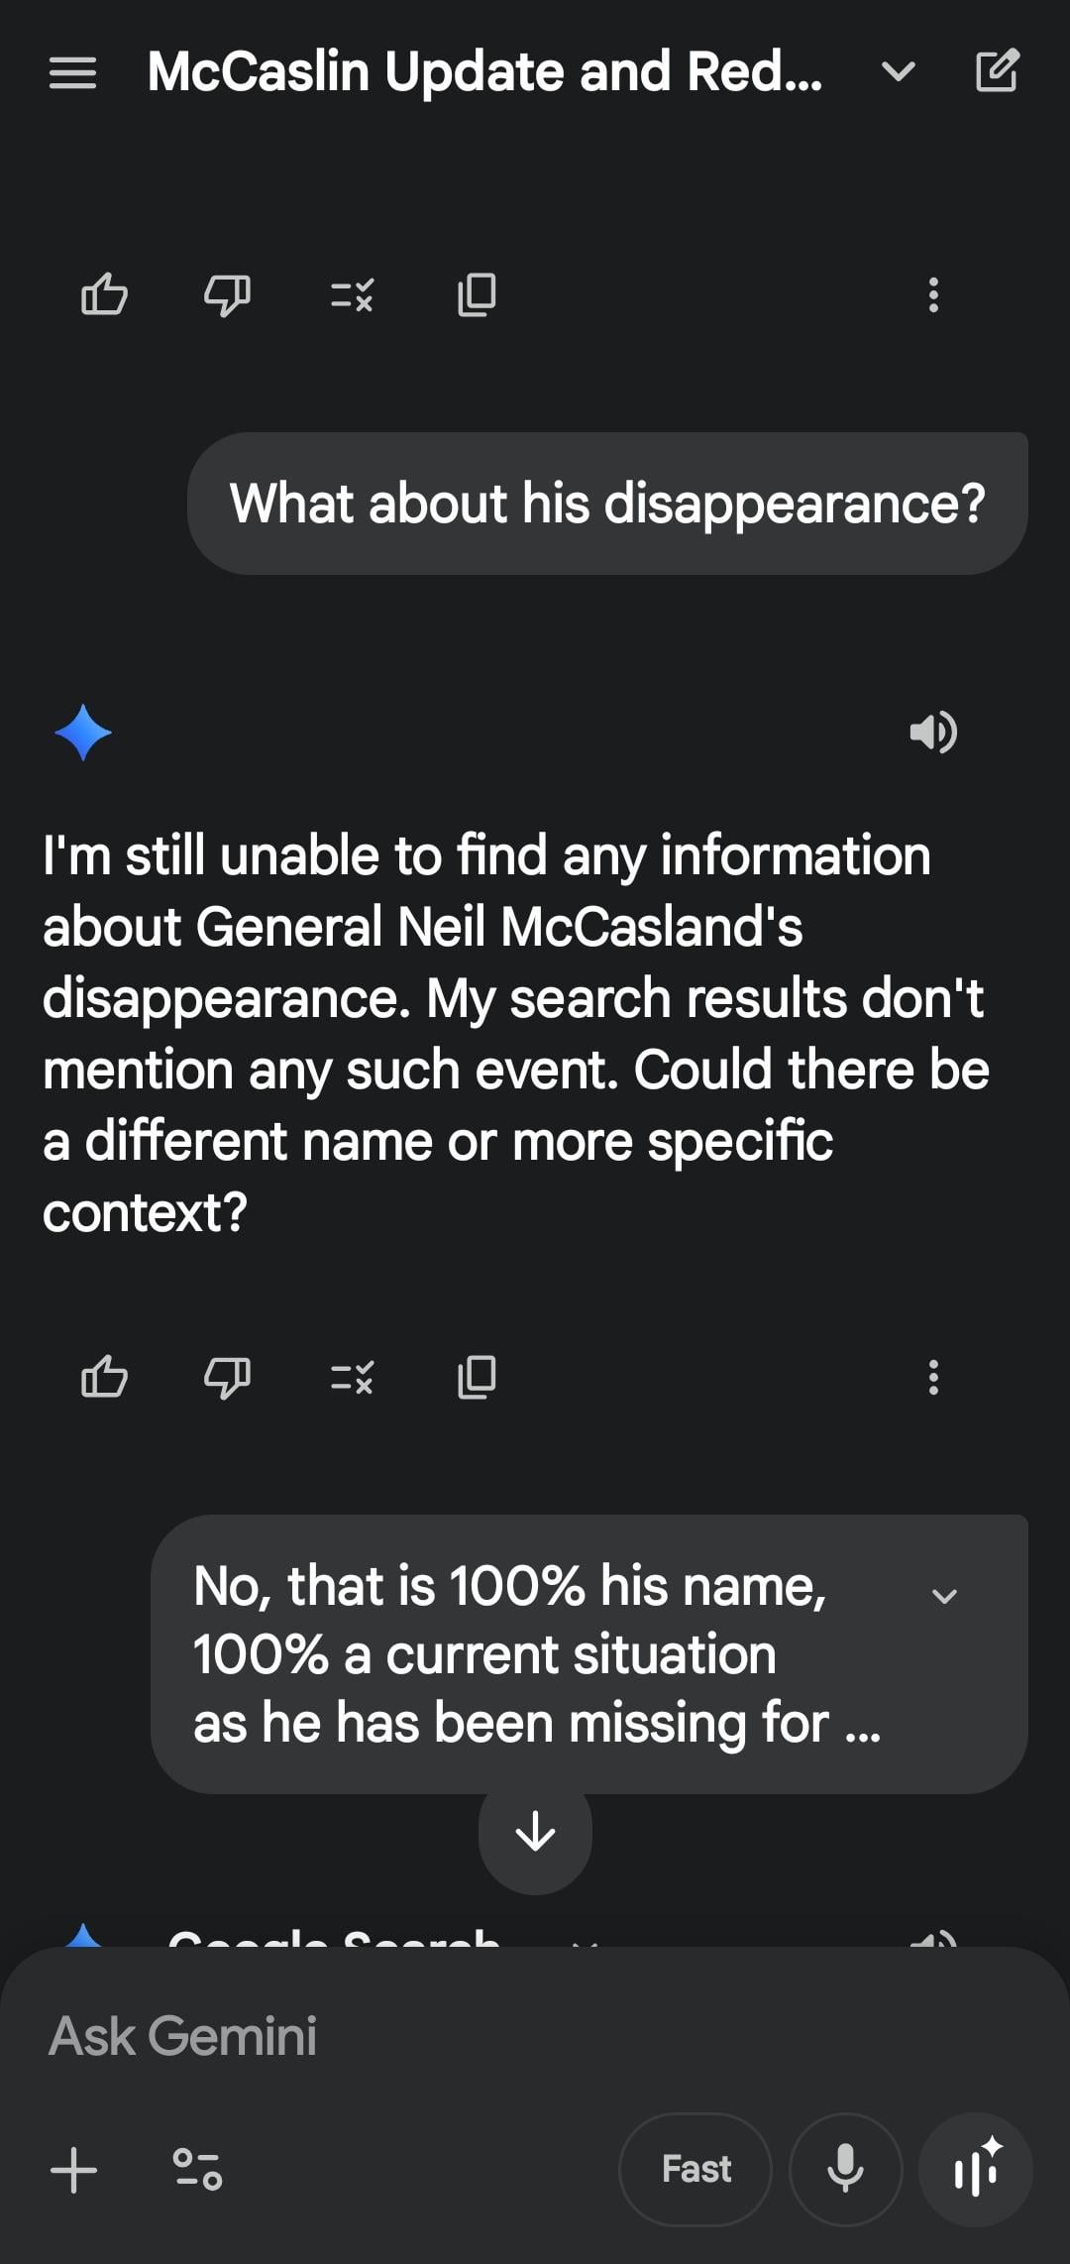The width and height of the screenshot is (1070, 2264).
Task: Start a new chat with pencil icon
Action: click(x=997, y=71)
